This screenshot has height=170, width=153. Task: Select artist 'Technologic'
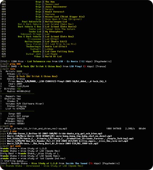point(34,47)
